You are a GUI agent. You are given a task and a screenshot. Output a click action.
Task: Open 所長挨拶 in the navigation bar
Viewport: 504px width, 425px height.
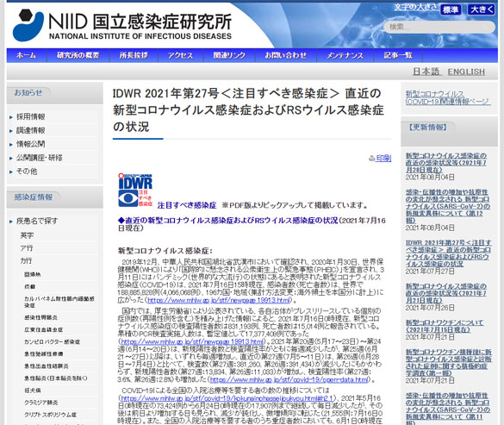pyautogui.click(x=134, y=55)
